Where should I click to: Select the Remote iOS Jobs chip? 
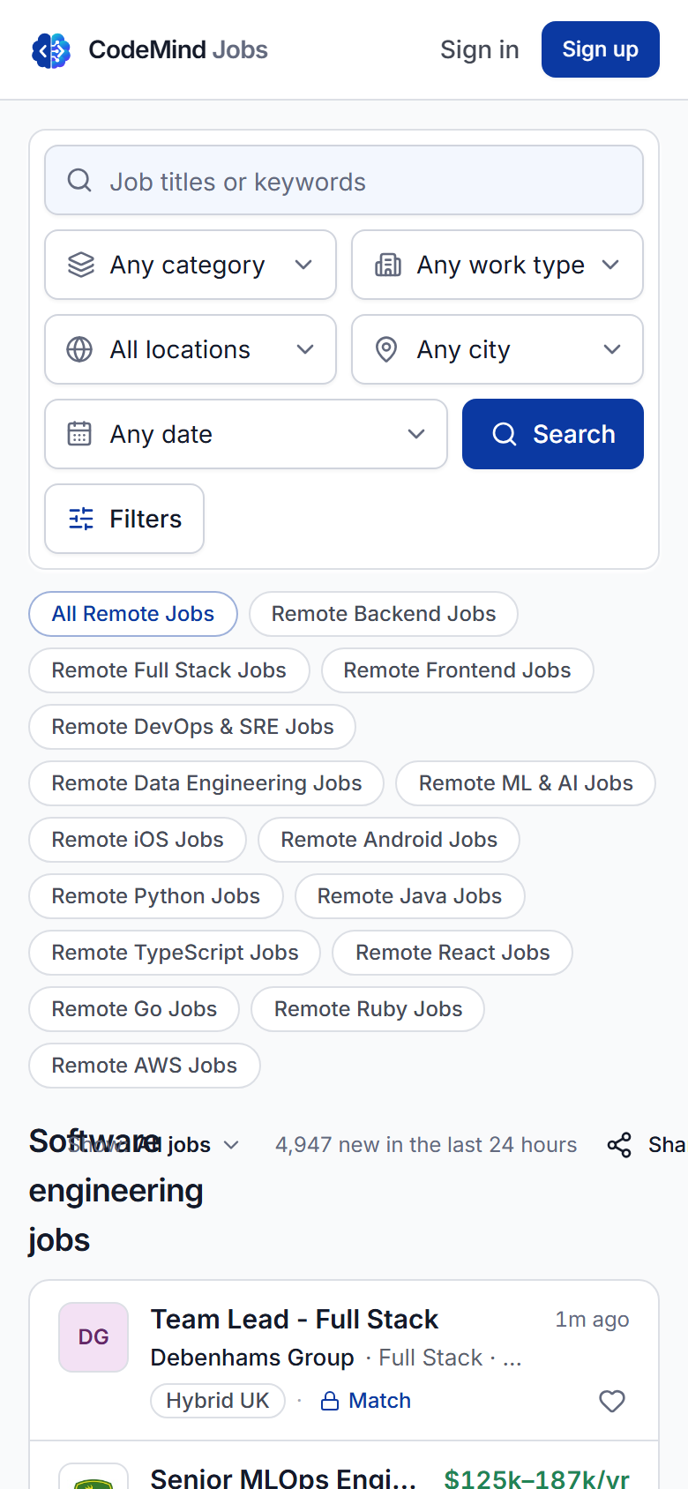coord(138,840)
